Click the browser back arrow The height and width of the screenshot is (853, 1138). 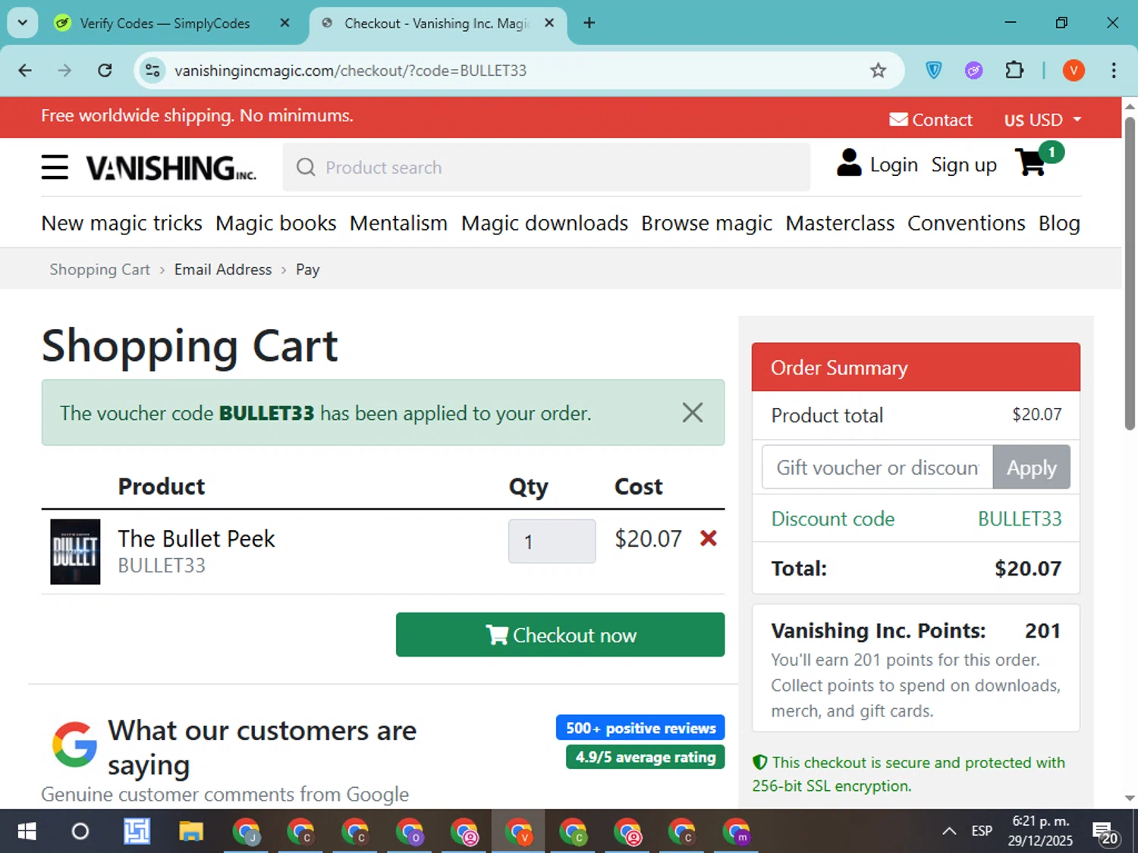coord(25,71)
